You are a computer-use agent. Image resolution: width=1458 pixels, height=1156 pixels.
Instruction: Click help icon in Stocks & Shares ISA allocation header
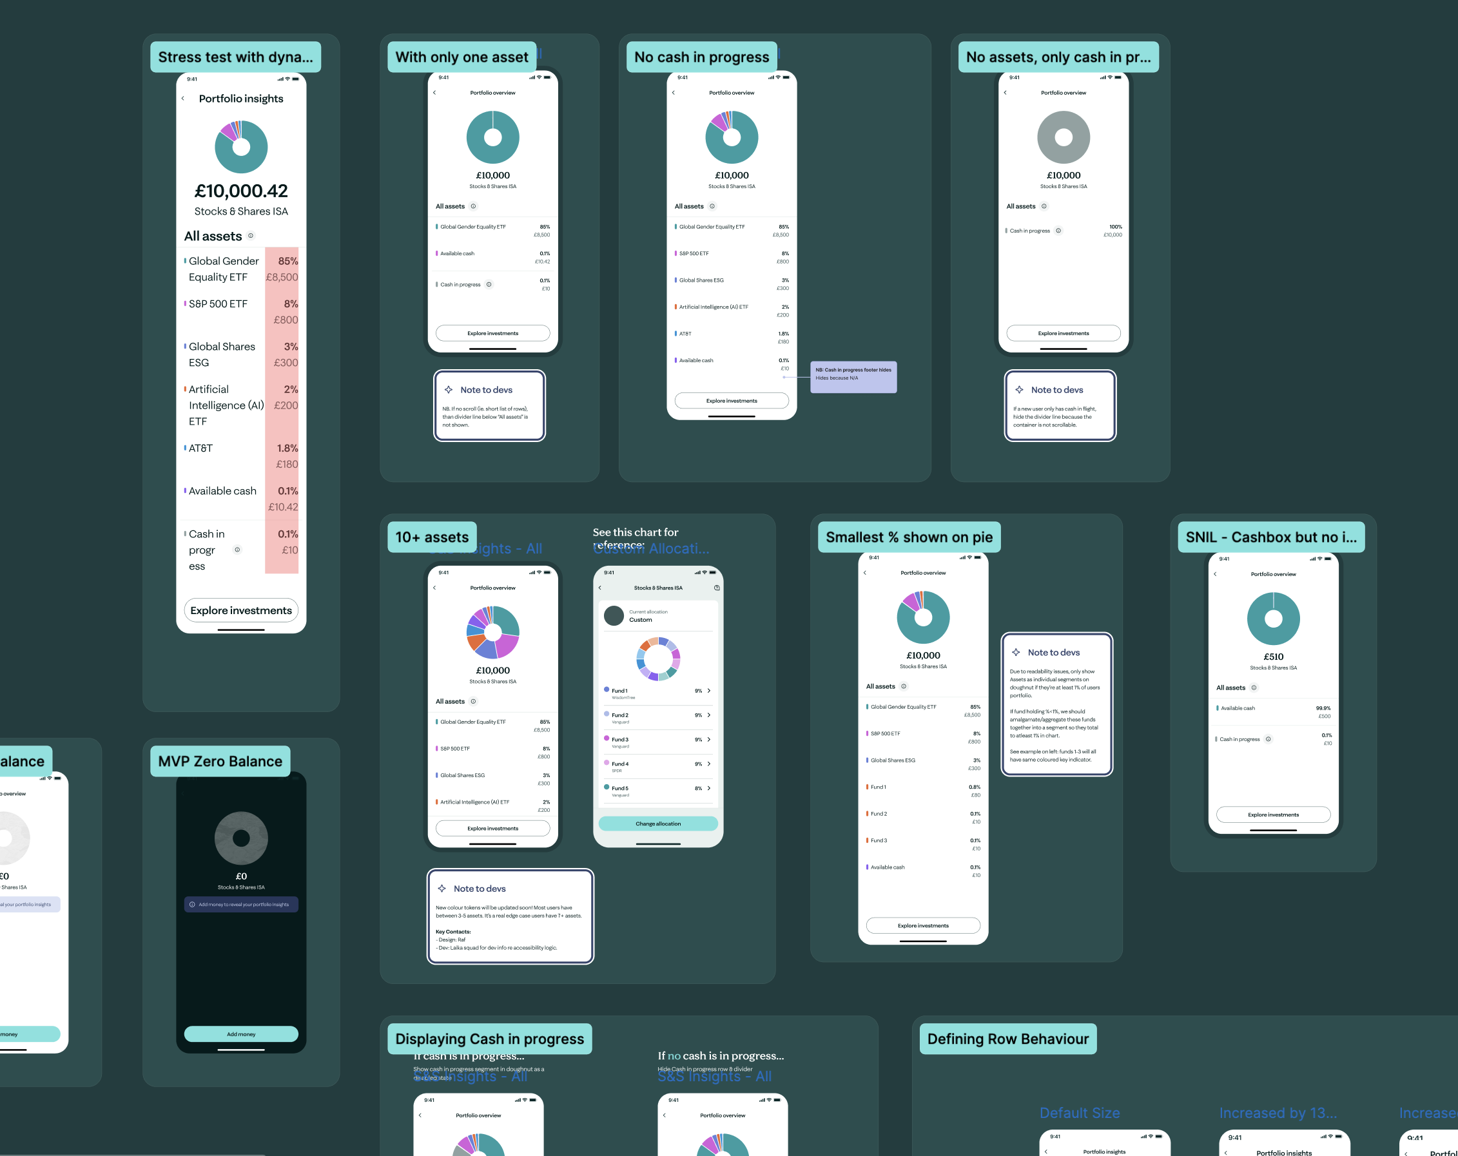point(717,588)
